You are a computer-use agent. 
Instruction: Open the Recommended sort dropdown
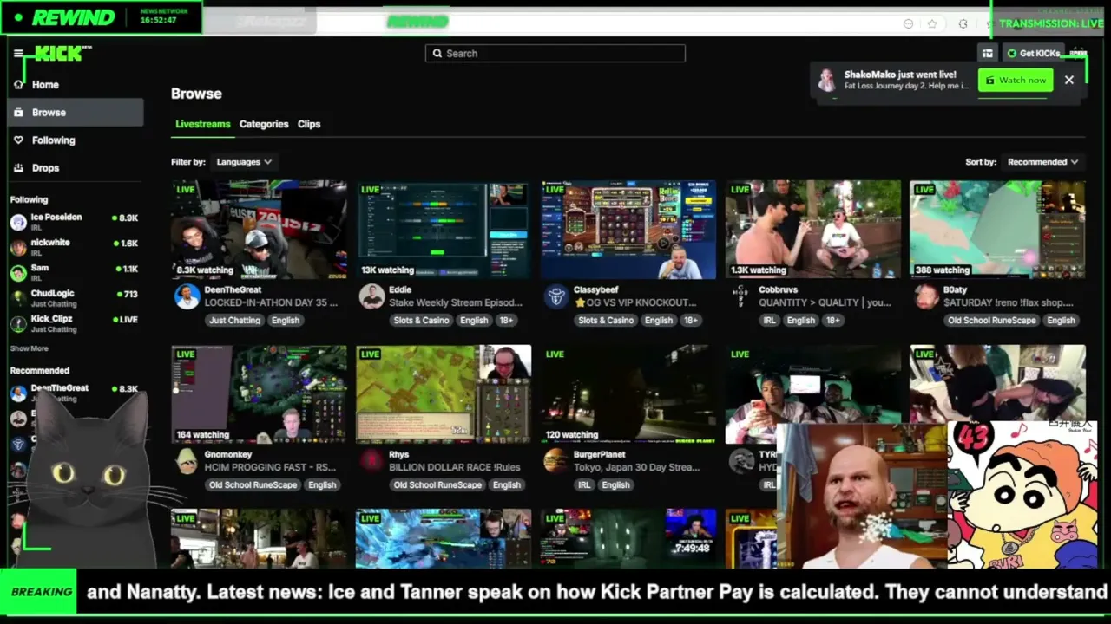pyautogui.click(x=1042, y=162)
